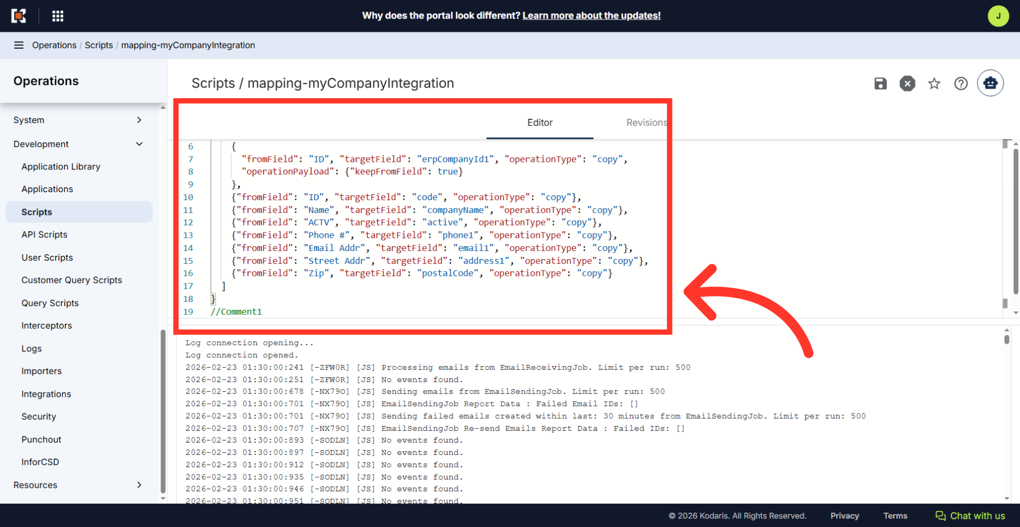1020x527 pixels.
Task: Open the Terms footer link
Action: (x=895, y=516)
